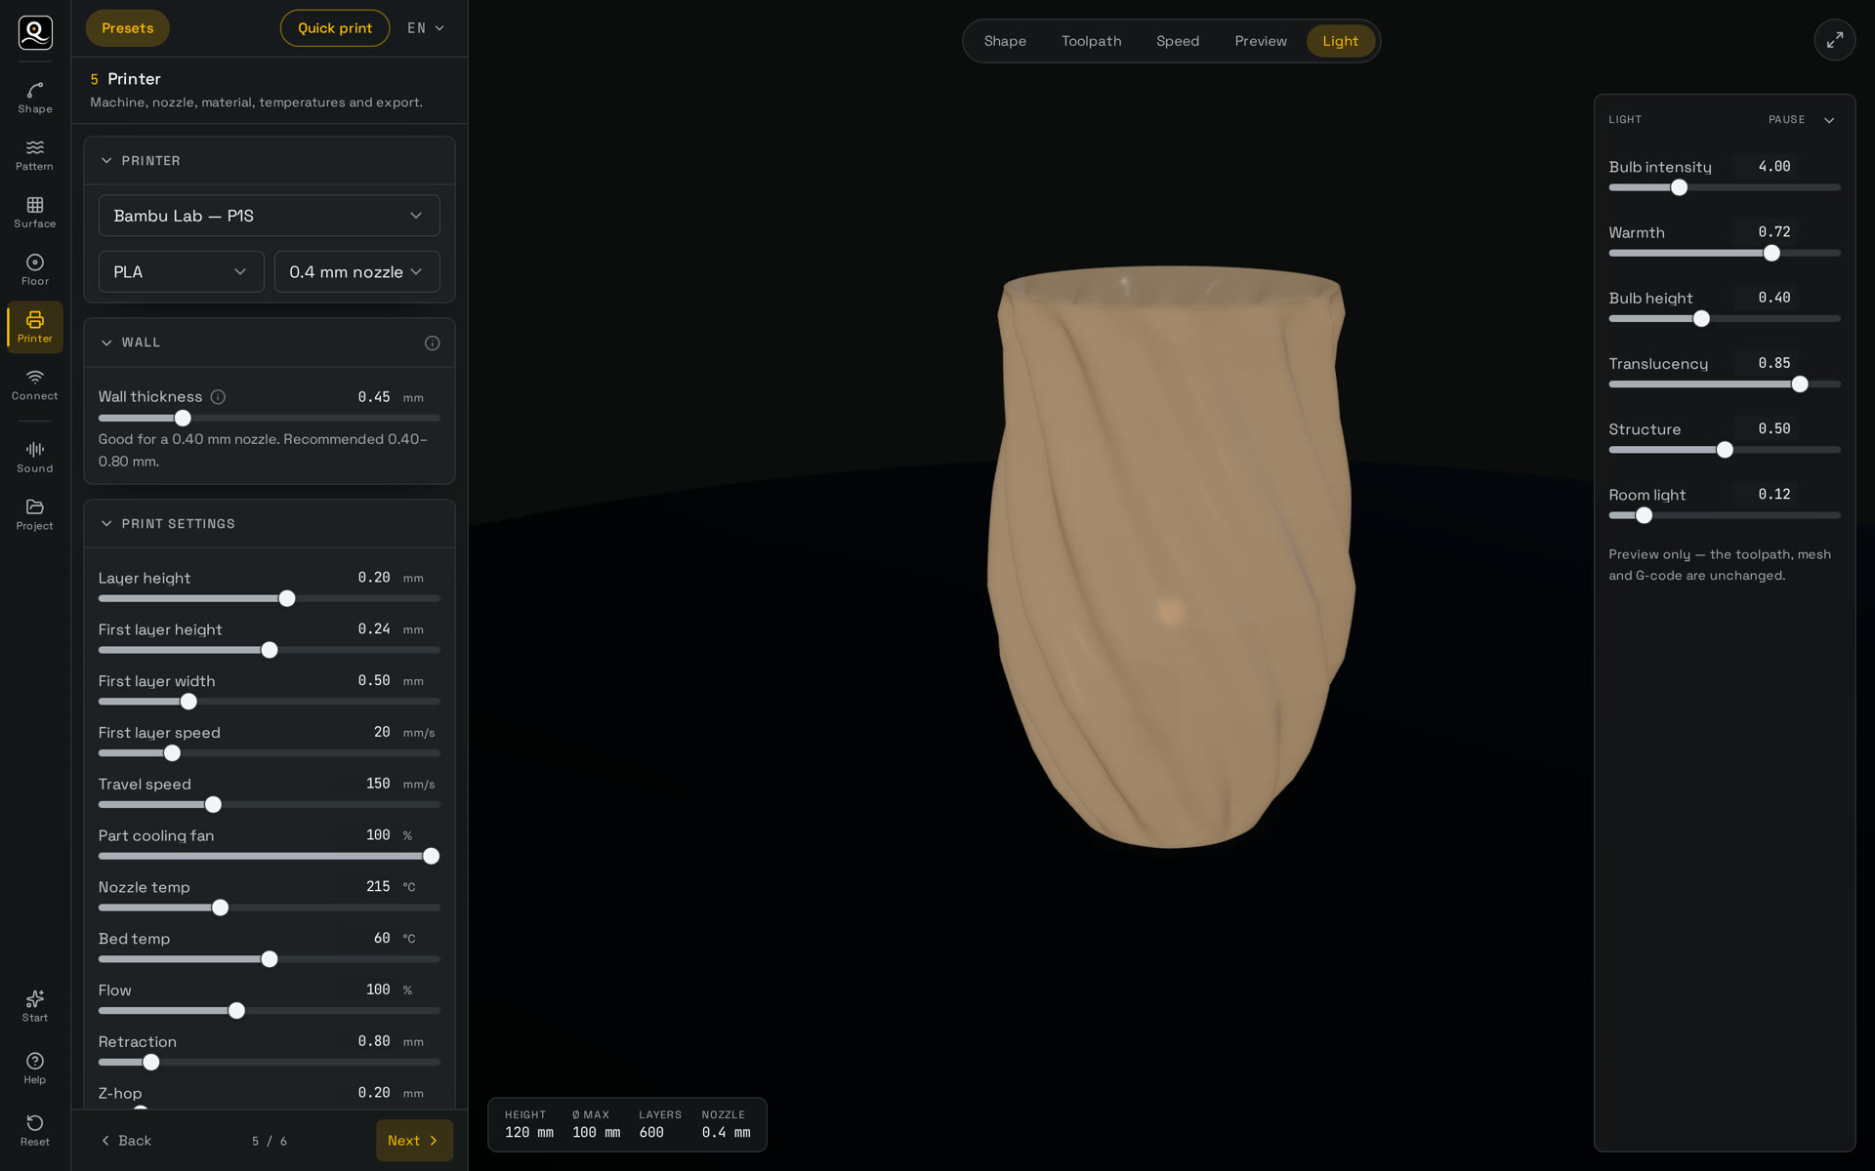Switch to the Preview view tab
The width and height of the screenshot is (1875, 1171).
(1260, 41)
